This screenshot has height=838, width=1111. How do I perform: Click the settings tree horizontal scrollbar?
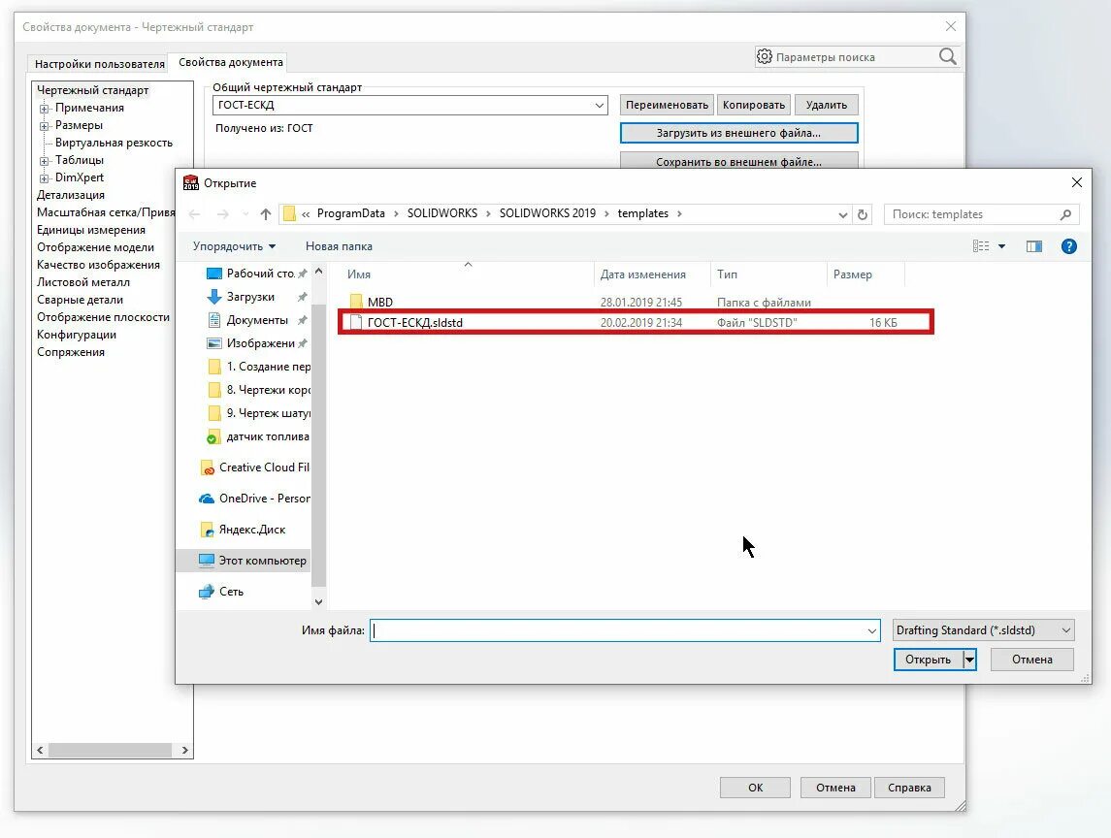pyautogui.click(x=112, y=750)
